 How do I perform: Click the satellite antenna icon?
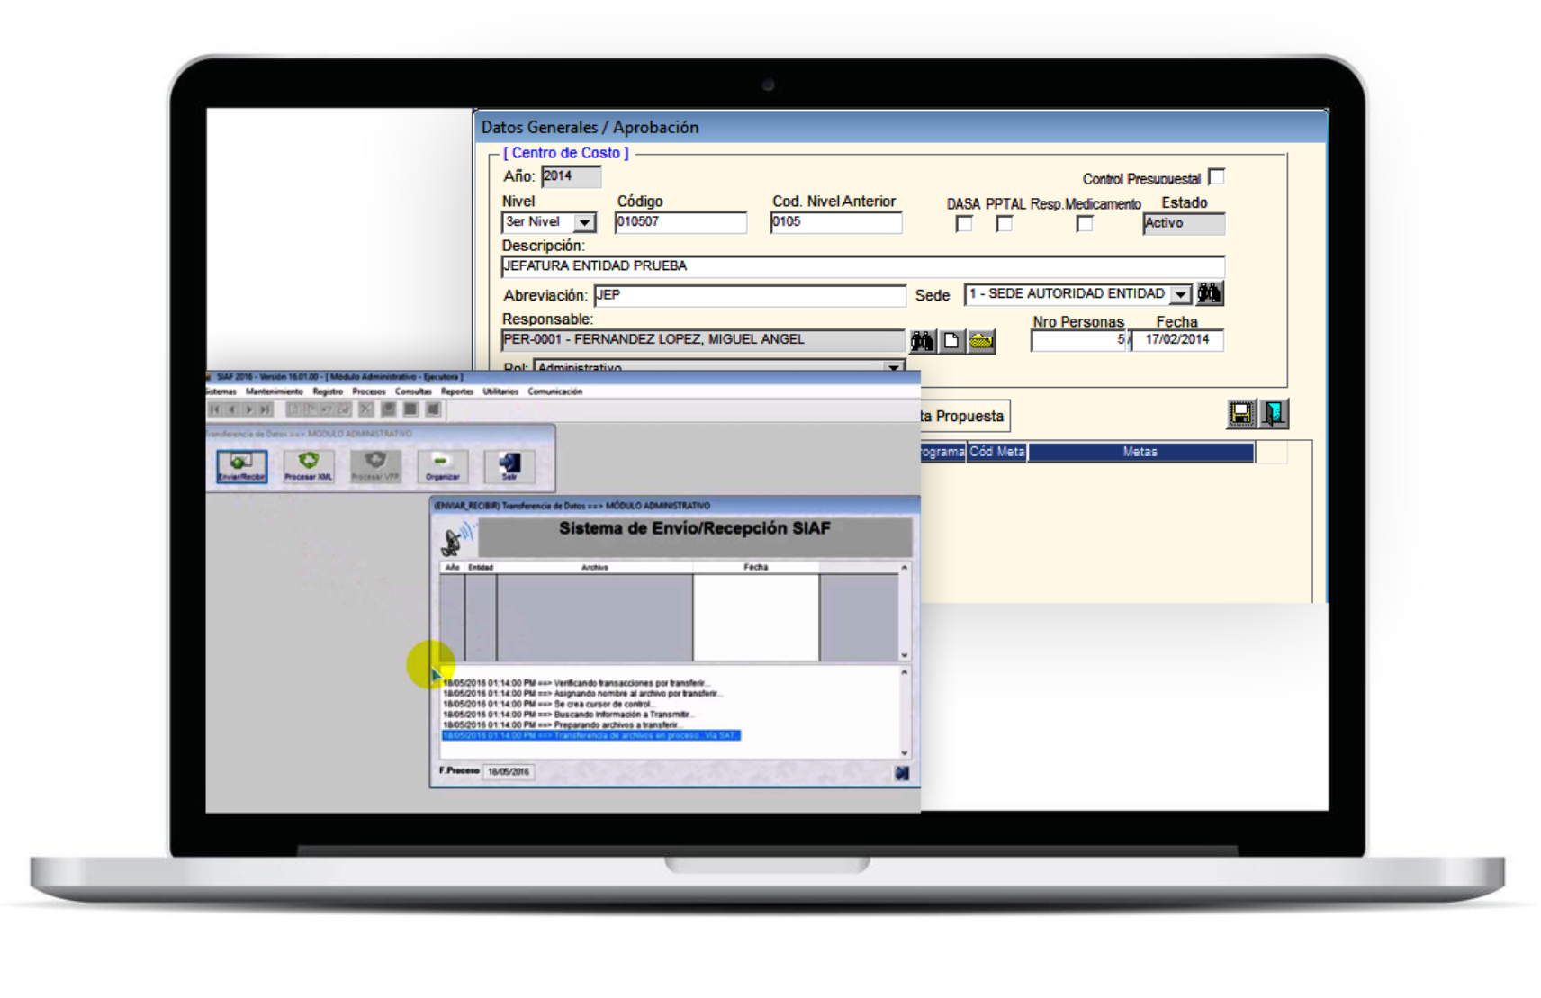click(456, 538)
